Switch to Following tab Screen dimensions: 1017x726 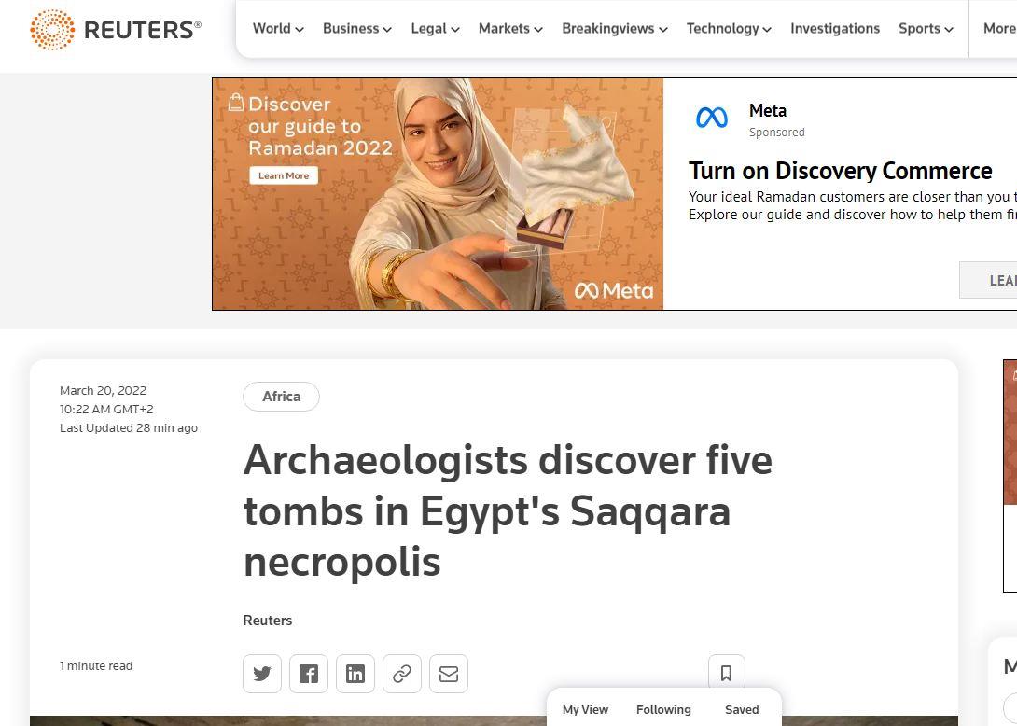pos(663,710)
